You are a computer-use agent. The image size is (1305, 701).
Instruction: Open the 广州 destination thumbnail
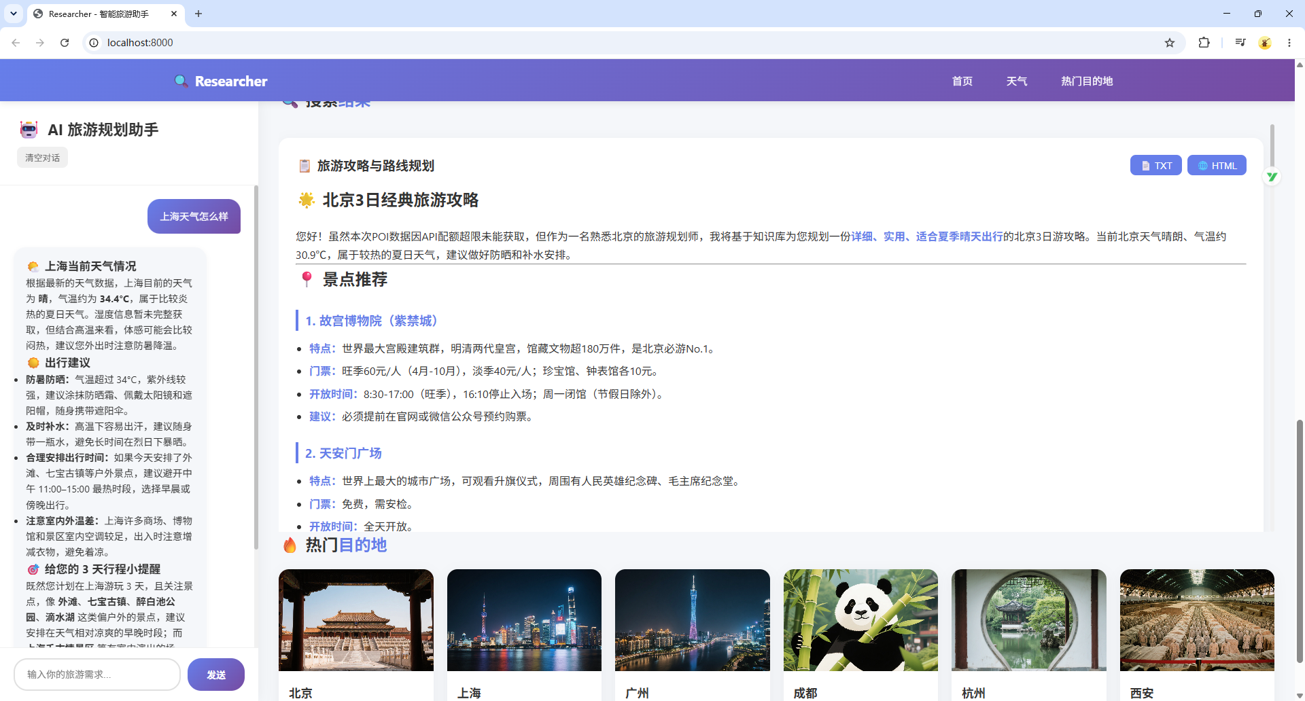tap(693, 620)
